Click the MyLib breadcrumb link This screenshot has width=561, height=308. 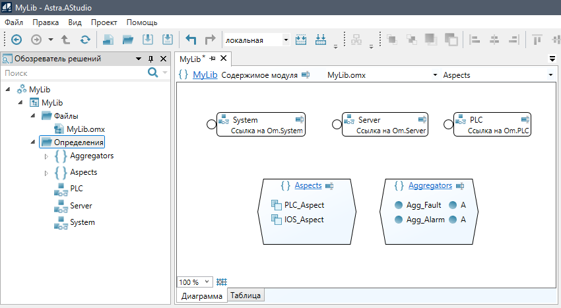coord(205,75)
